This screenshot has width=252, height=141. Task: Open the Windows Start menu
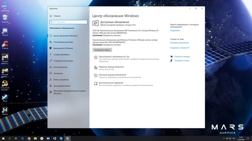(x=3, y=138)
